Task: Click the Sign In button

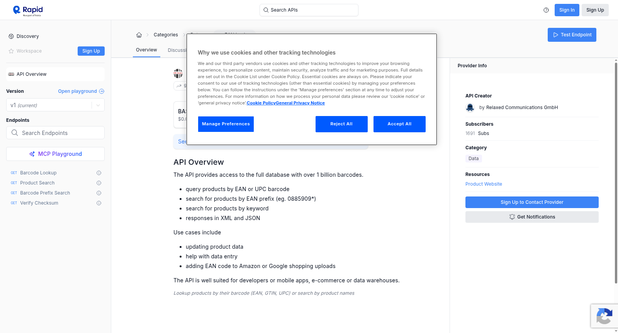Action: pyautogui.click(x=567, y=10)
